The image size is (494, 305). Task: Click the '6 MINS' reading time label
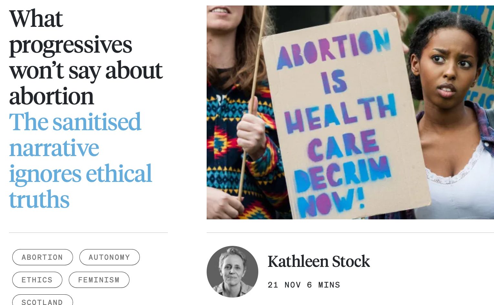324,285
